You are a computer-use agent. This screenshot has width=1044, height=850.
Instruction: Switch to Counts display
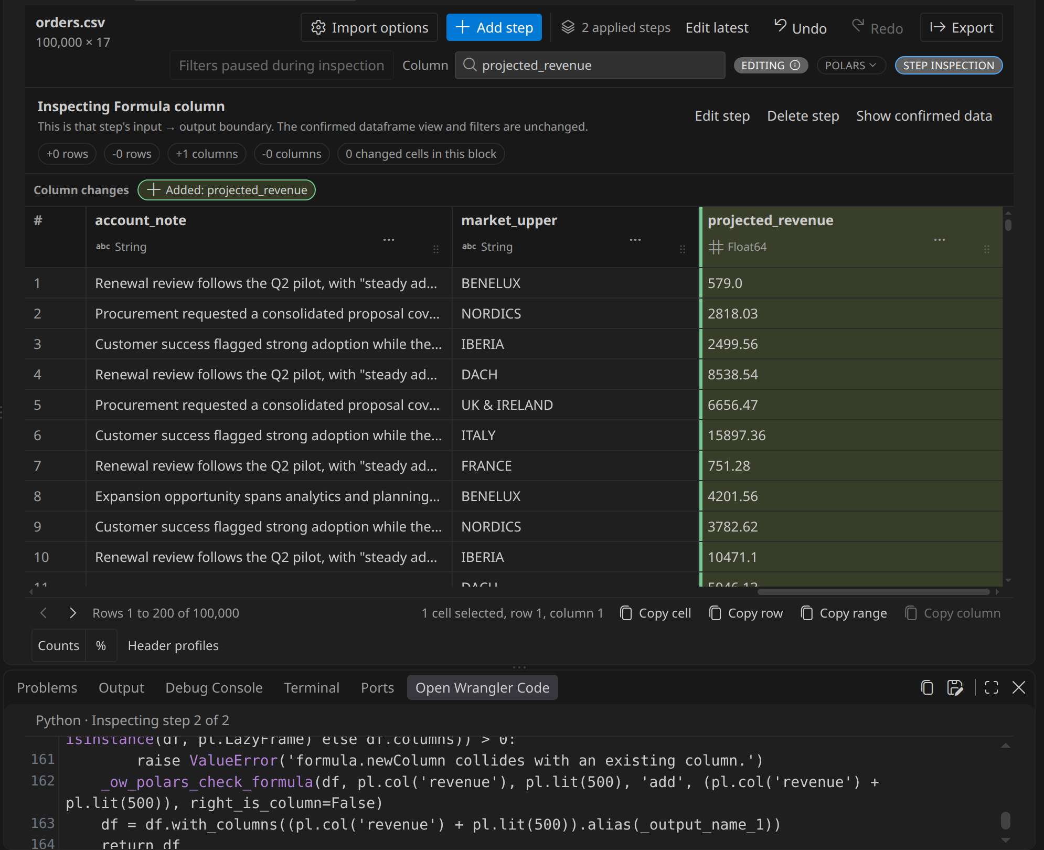58,646
